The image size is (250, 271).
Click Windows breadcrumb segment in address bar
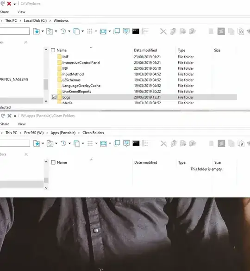tap(61, 20)
